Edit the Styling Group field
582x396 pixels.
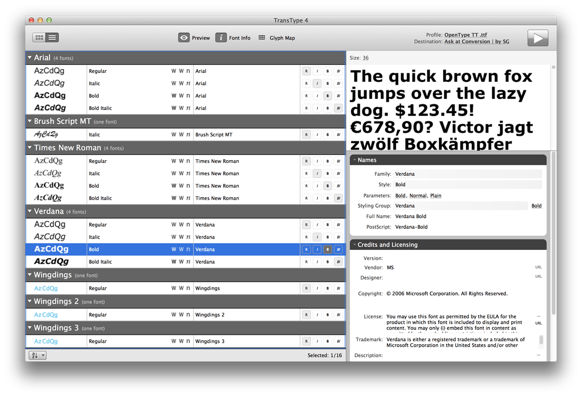point(460,206)
